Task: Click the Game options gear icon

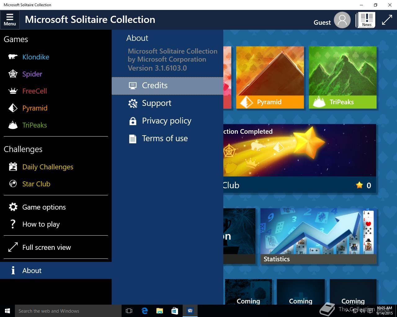Action: point(13,207)
